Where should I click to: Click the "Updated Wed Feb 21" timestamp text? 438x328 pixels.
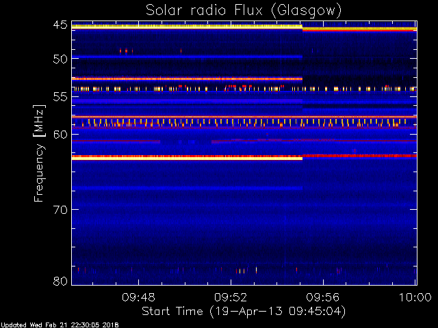tap(60, 325)
